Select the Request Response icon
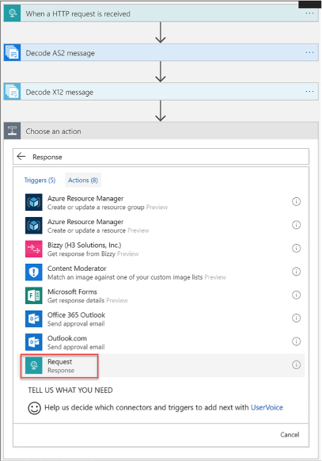Image resolution: width=322 pixels, height=461 pixels. 34,365
